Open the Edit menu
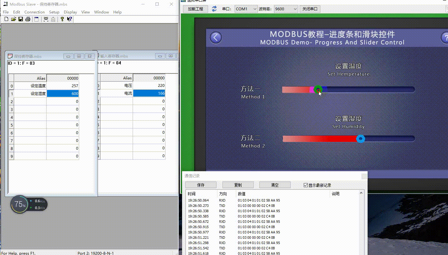This screenshot has height=255, width=448. (17, 12)
